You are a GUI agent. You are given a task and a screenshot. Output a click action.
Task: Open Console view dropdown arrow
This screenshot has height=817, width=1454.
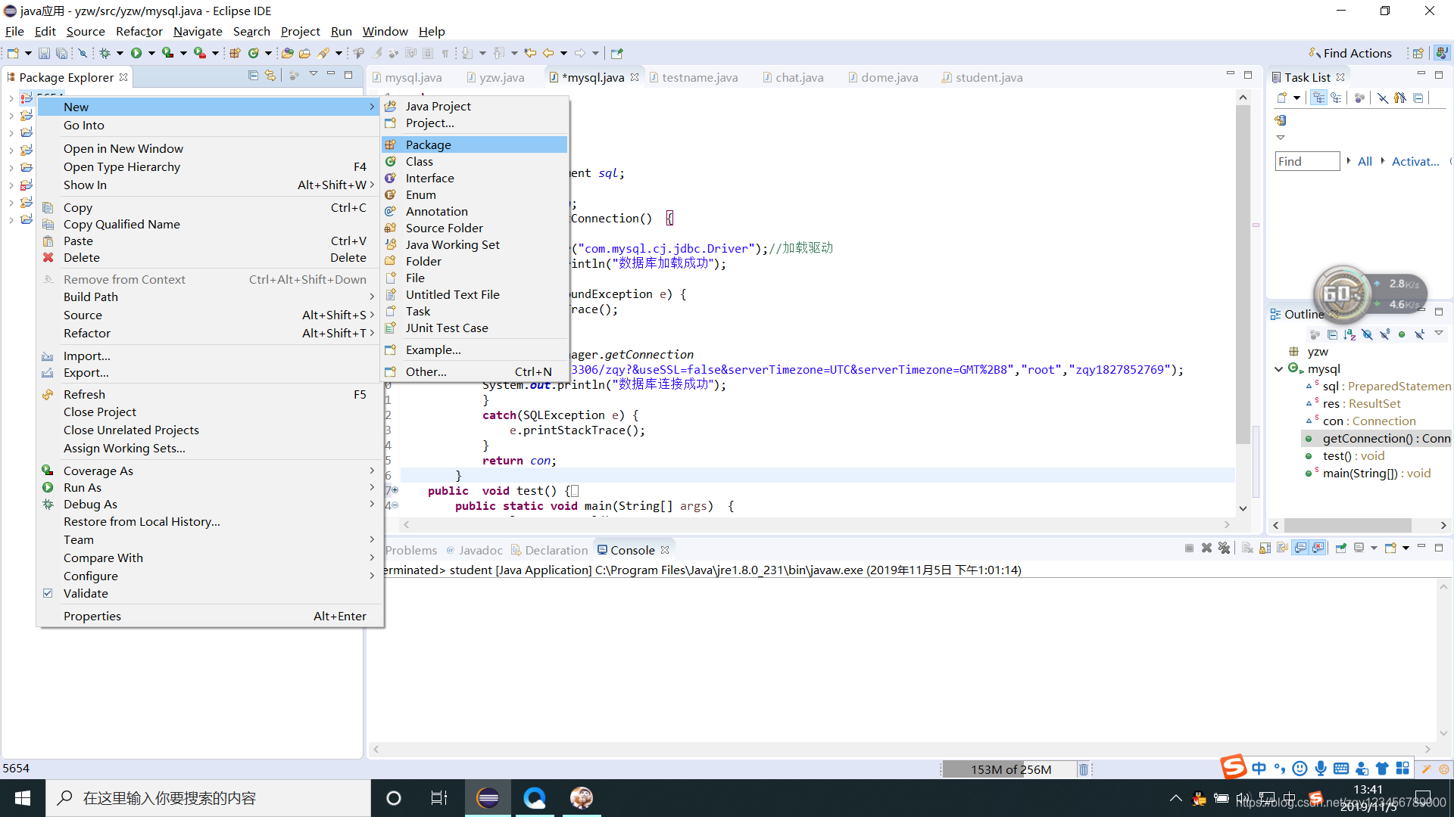point(1406,548)
